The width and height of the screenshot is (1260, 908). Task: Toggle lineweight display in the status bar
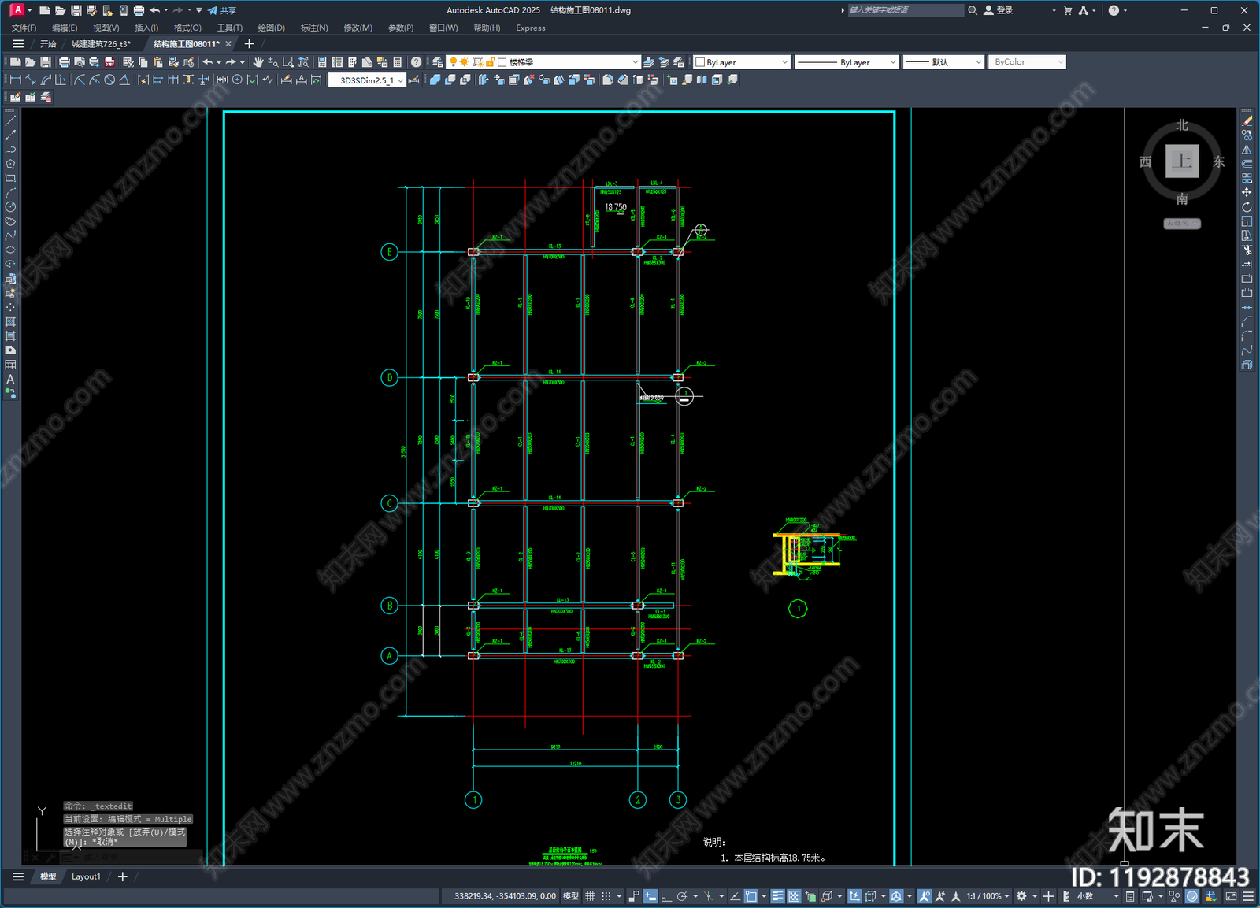(777, 896)
